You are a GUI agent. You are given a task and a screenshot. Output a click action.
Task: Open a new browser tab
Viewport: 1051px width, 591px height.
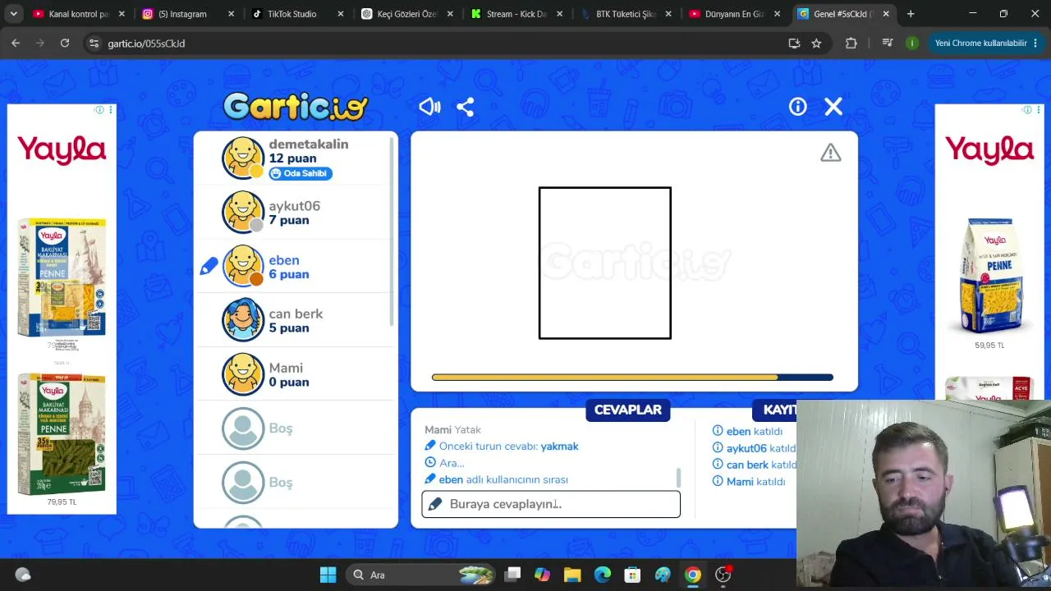point(911,14)
